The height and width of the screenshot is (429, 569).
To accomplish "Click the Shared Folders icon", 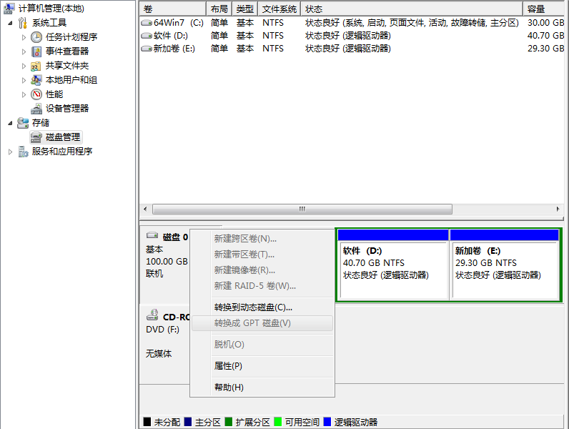I will tap(36, 66).
